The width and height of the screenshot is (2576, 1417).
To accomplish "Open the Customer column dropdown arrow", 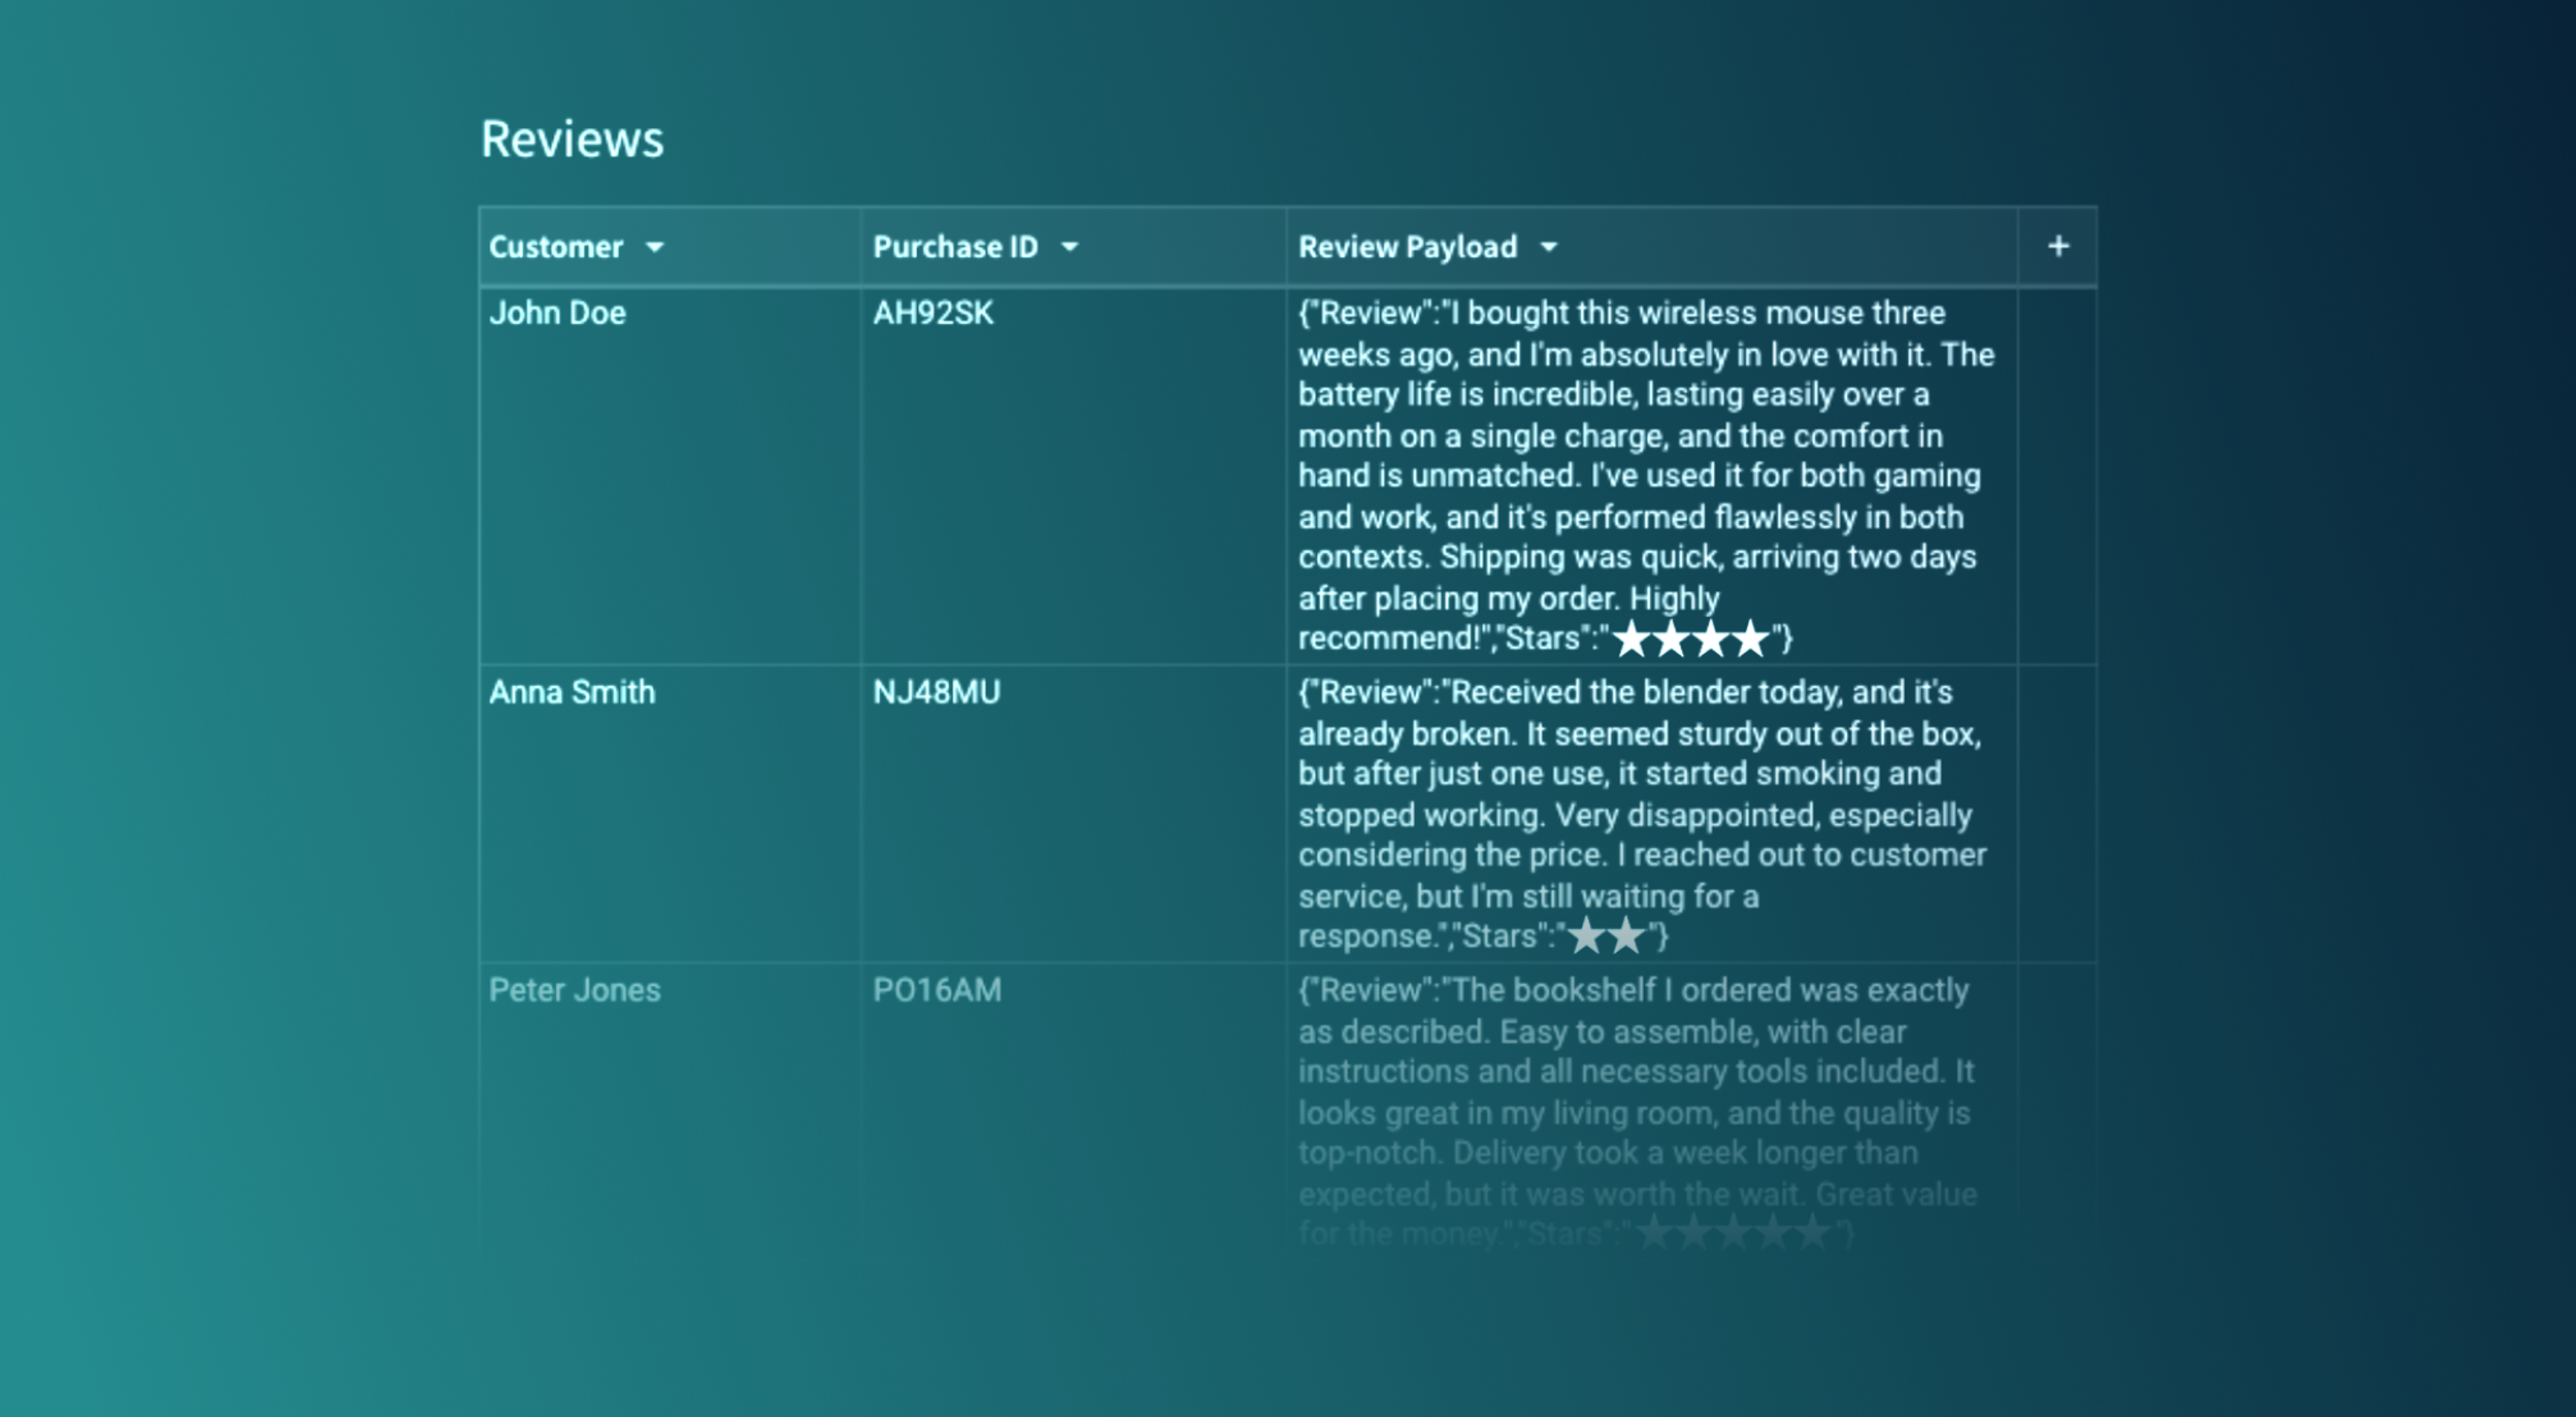I will coord(654,247).
